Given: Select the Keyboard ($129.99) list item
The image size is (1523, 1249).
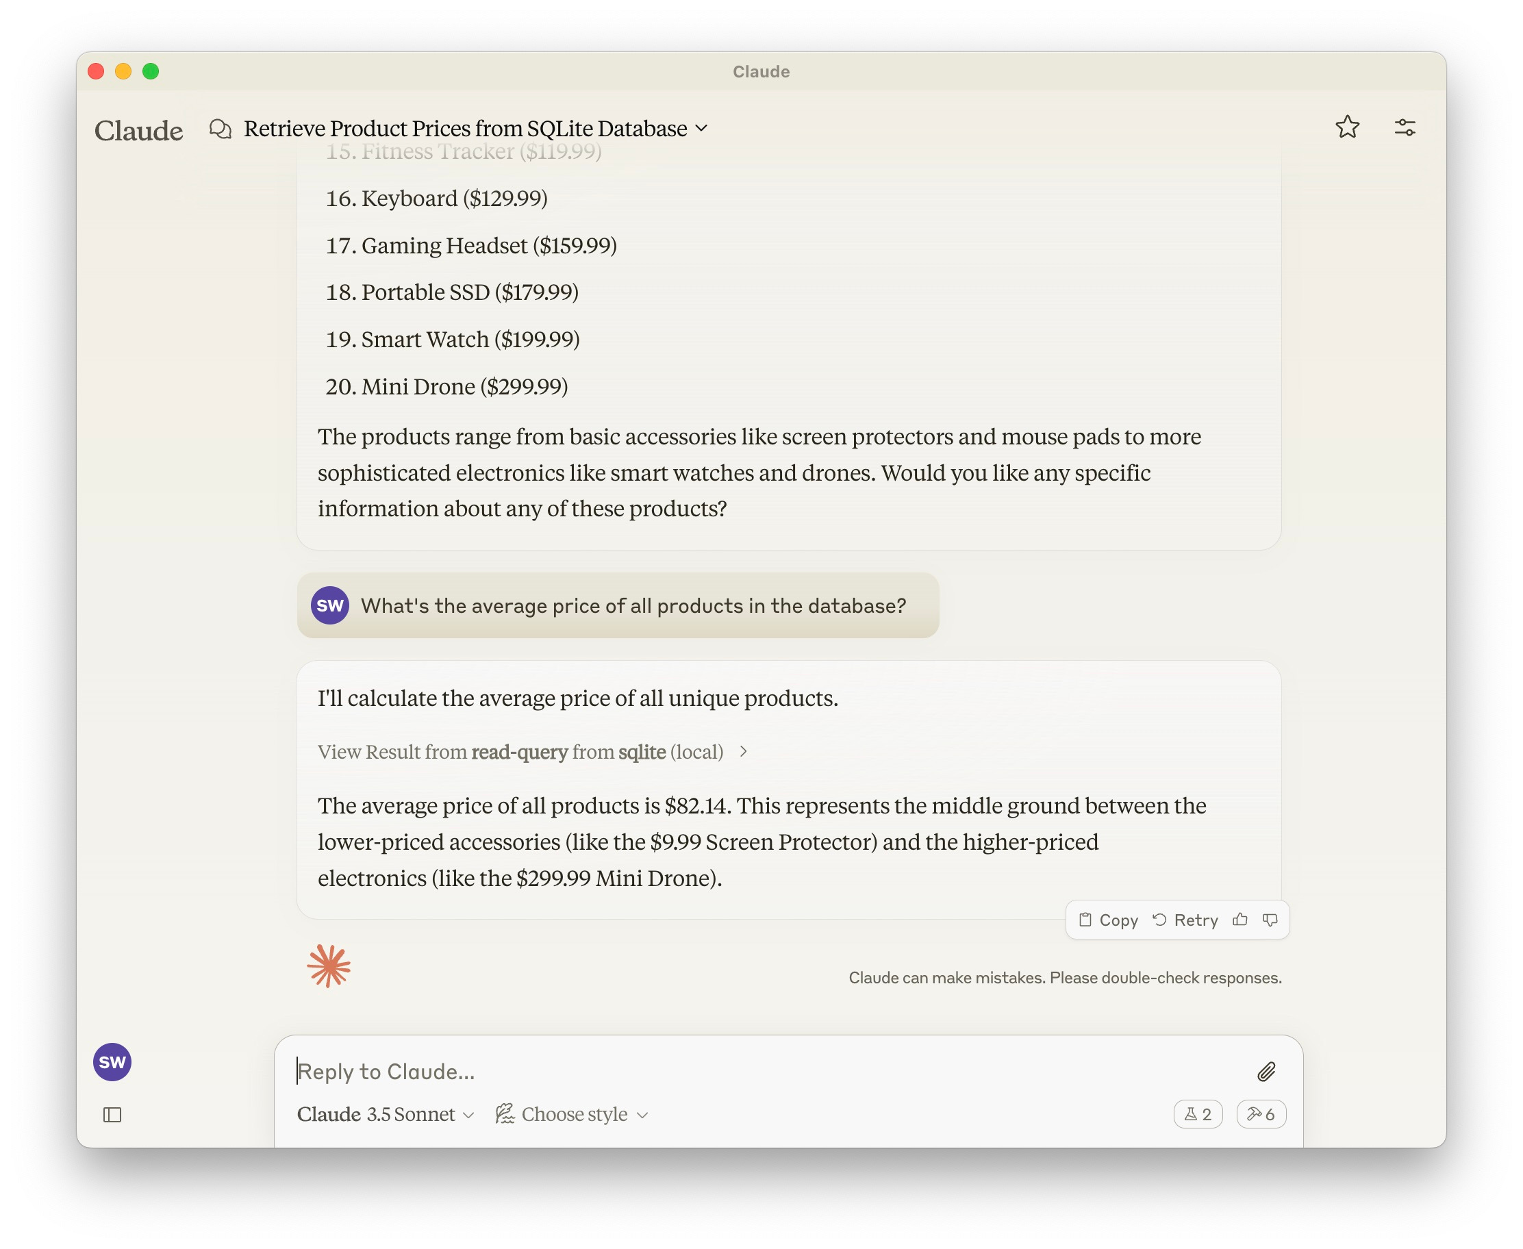Looking at the screenshot, I should click(436, 198).
